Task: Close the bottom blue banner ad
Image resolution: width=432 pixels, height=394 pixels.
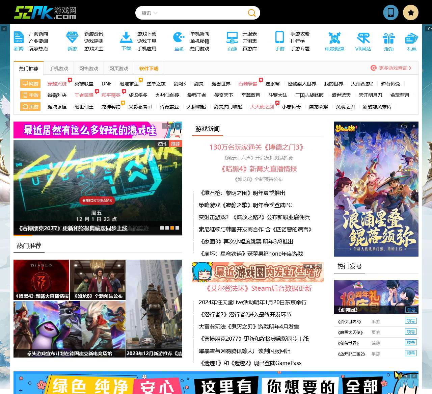Action: 414,376
